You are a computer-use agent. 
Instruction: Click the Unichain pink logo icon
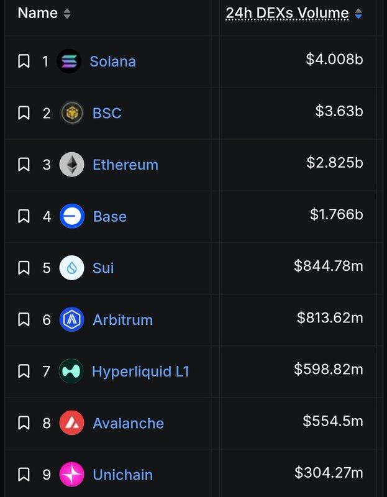click(71, 475)
